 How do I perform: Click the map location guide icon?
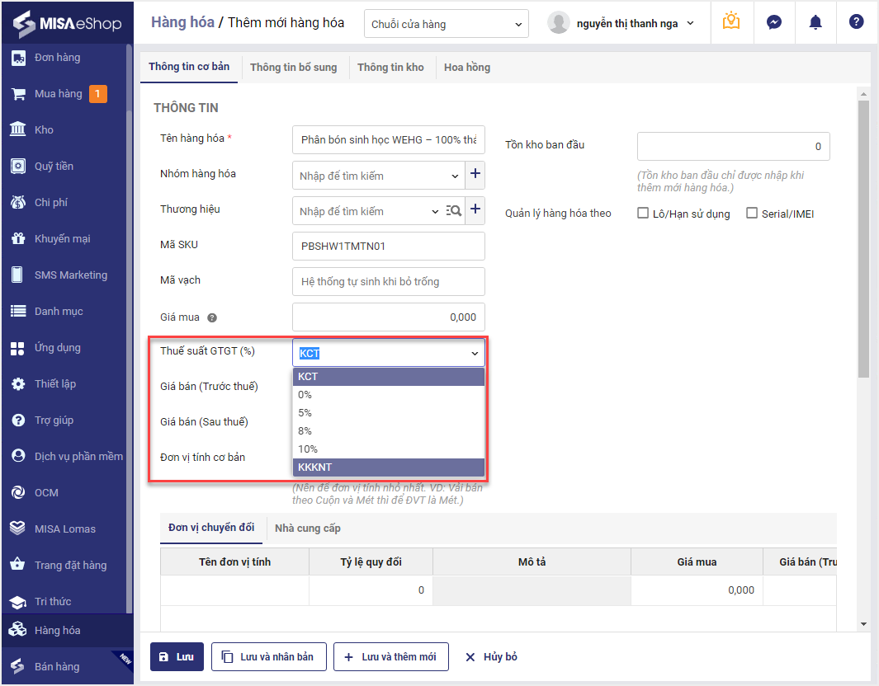pos(730,22)
